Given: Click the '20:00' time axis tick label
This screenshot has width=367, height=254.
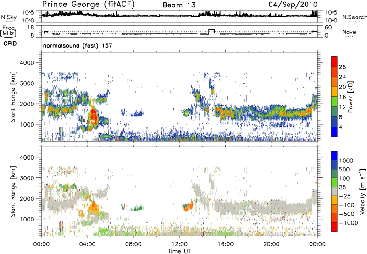Looking at the screenshot, I should click(x=271, y=244).
